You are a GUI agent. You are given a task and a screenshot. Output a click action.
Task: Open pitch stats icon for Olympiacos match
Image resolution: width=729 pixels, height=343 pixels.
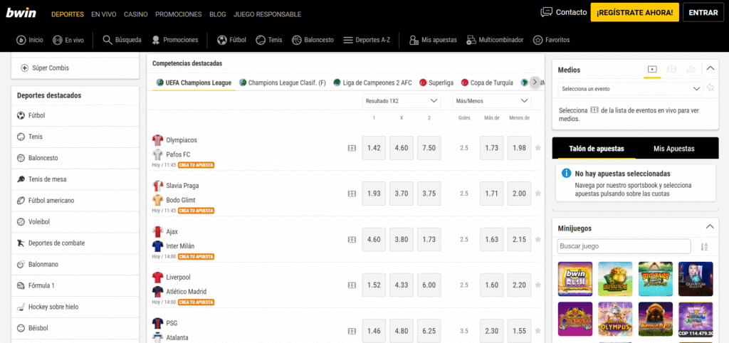coord(352,148)
